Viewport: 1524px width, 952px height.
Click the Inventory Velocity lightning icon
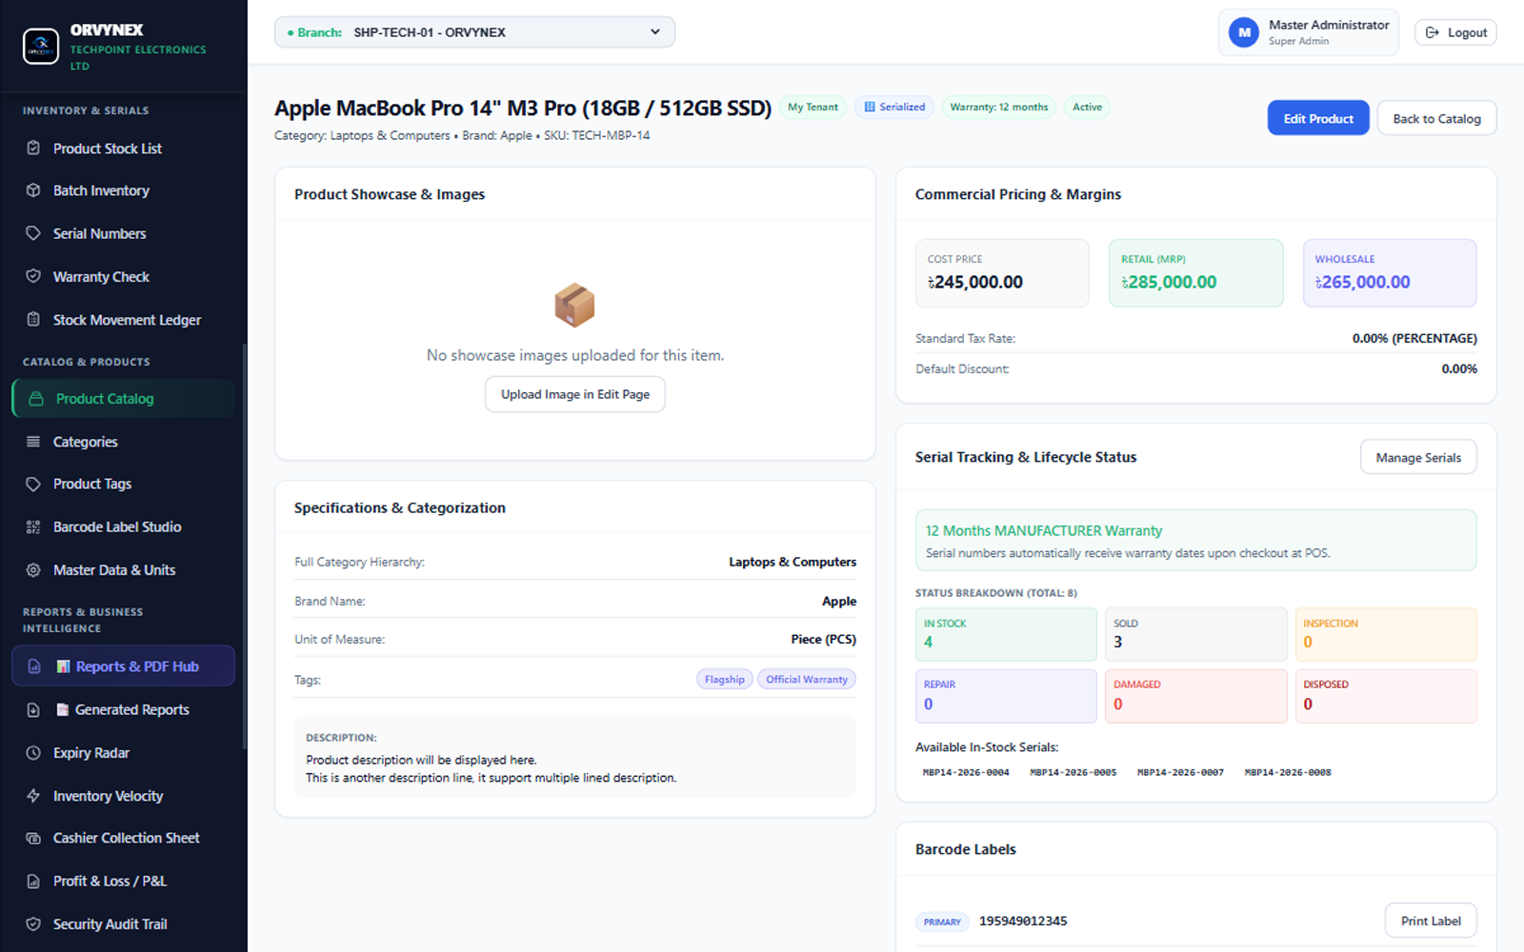[33, 796]
